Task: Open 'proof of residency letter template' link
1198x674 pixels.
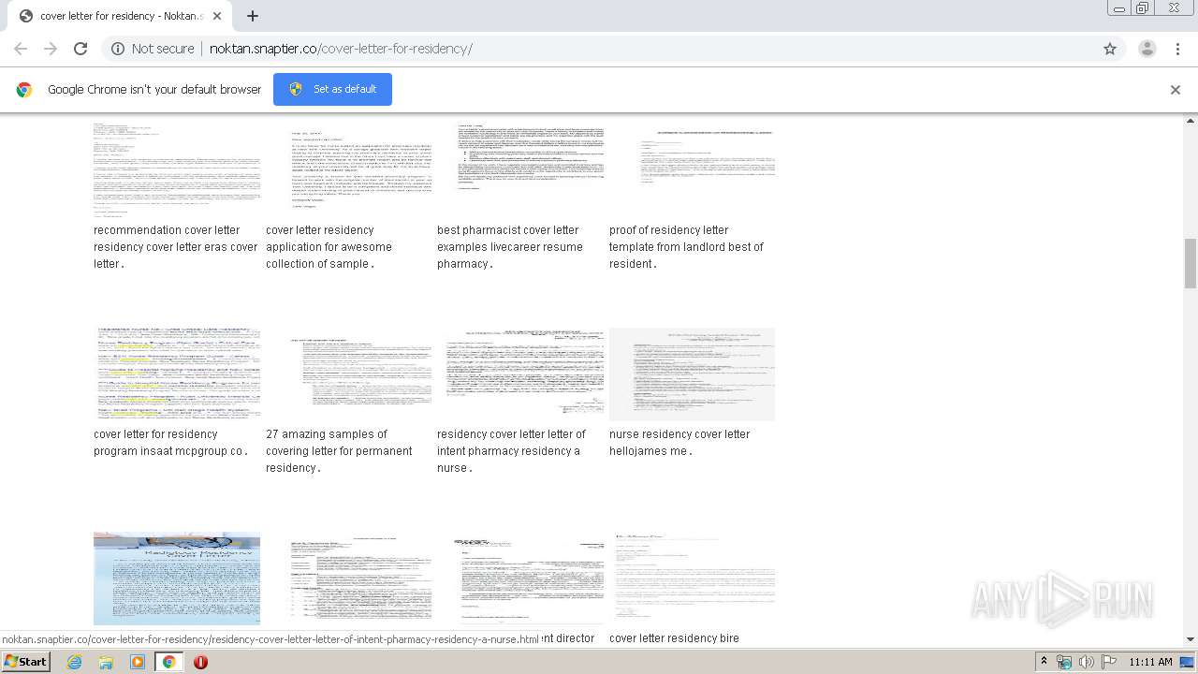Action: click(686, 247)
